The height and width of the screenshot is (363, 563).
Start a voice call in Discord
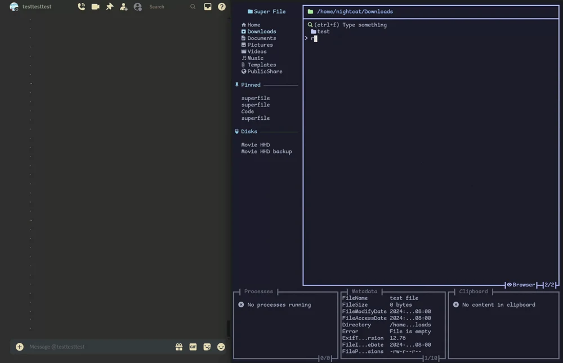tap(82, 6)
